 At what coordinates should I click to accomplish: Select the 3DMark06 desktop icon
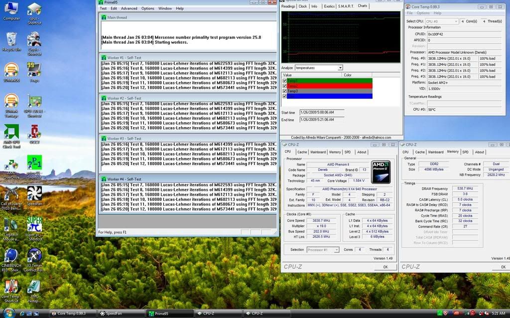tap(11, 72)
